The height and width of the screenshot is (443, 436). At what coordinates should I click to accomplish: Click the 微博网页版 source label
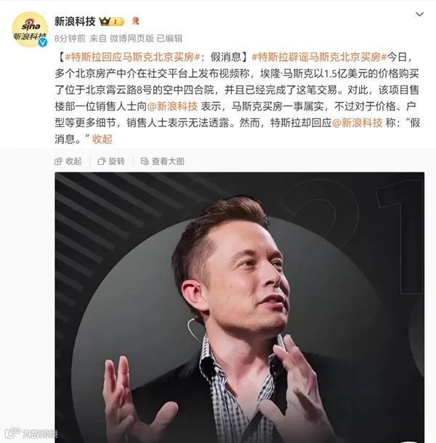tap(132, 38)
